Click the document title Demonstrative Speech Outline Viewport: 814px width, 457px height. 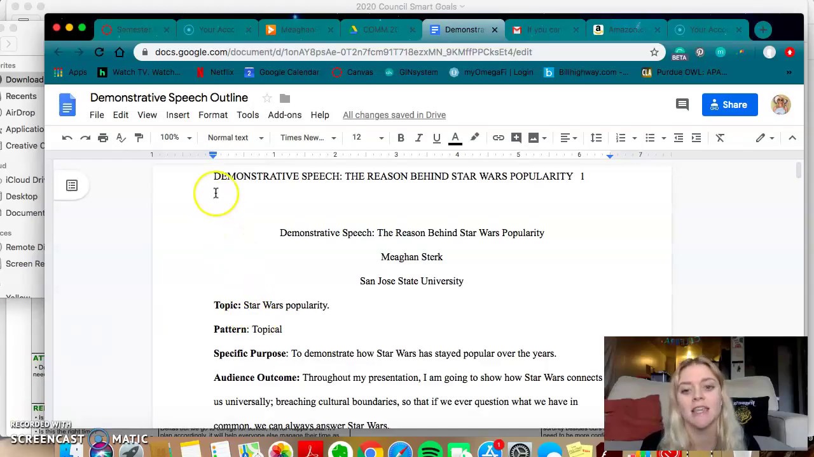[x=169, y=98]
